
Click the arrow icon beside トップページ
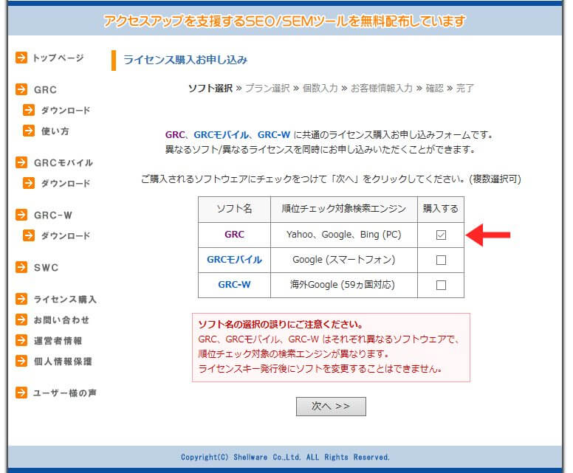tap(21, 58)
